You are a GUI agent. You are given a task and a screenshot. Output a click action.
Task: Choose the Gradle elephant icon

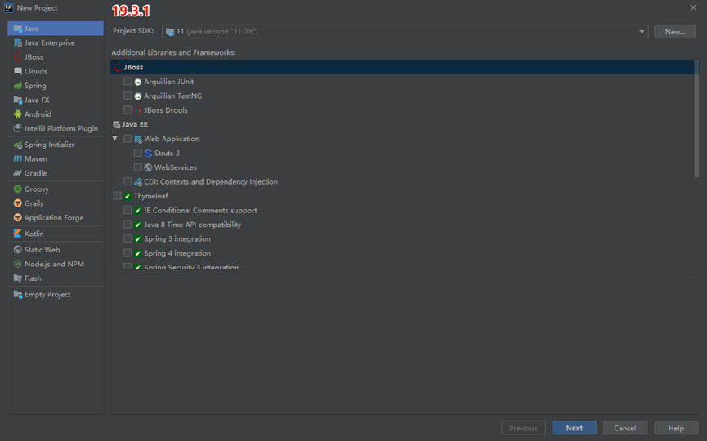pos(18,173)
